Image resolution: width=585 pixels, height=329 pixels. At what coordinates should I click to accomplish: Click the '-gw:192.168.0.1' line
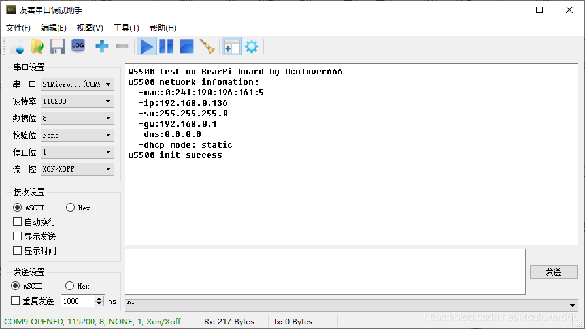[178, 123]
